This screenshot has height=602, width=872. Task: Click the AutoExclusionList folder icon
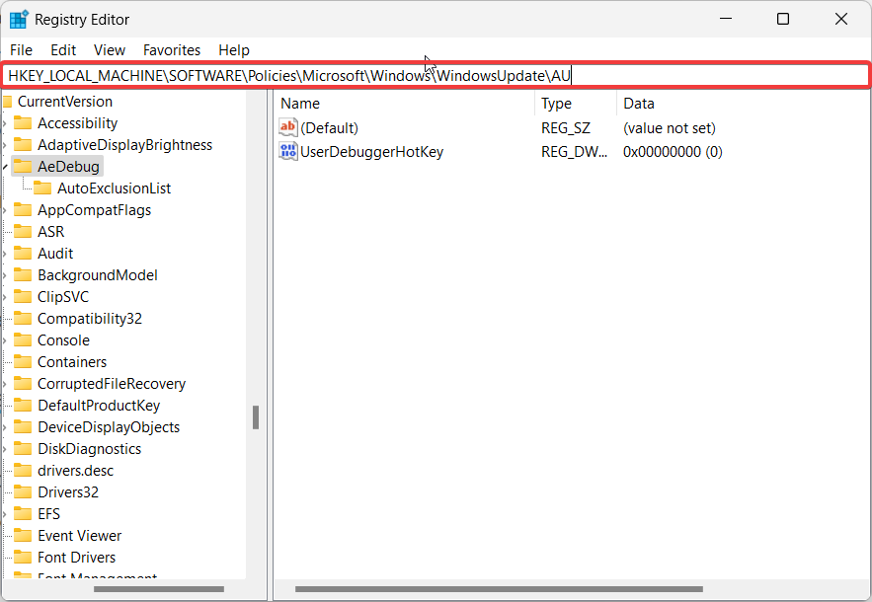pyautogui.click(x=42, y=188)
